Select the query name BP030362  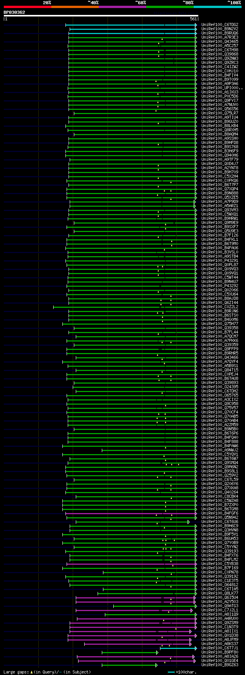coord(15,12)
